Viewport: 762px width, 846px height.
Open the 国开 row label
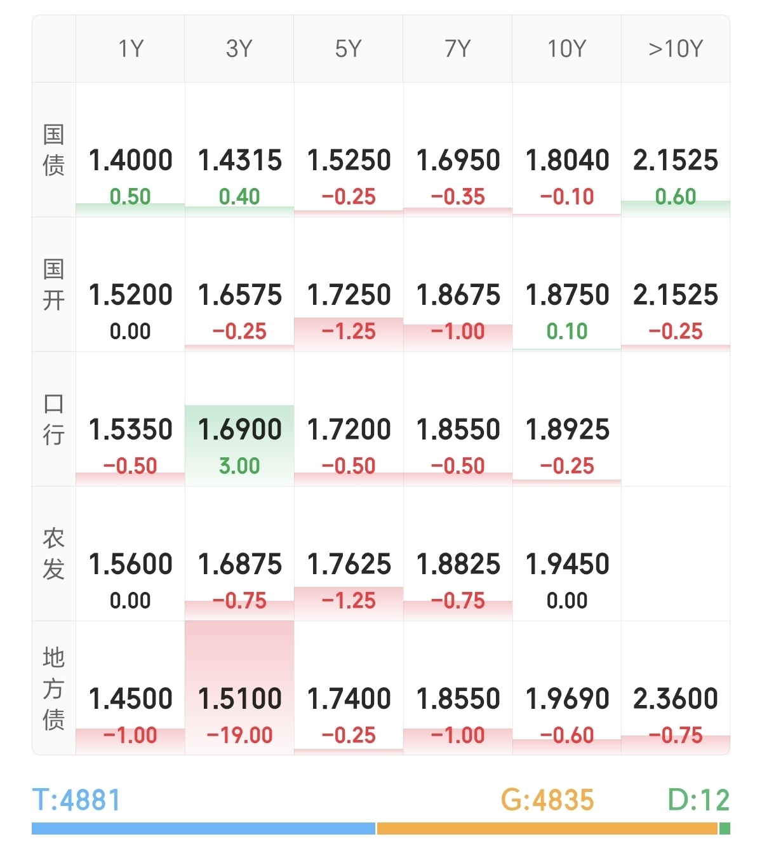tap(54, 285)
